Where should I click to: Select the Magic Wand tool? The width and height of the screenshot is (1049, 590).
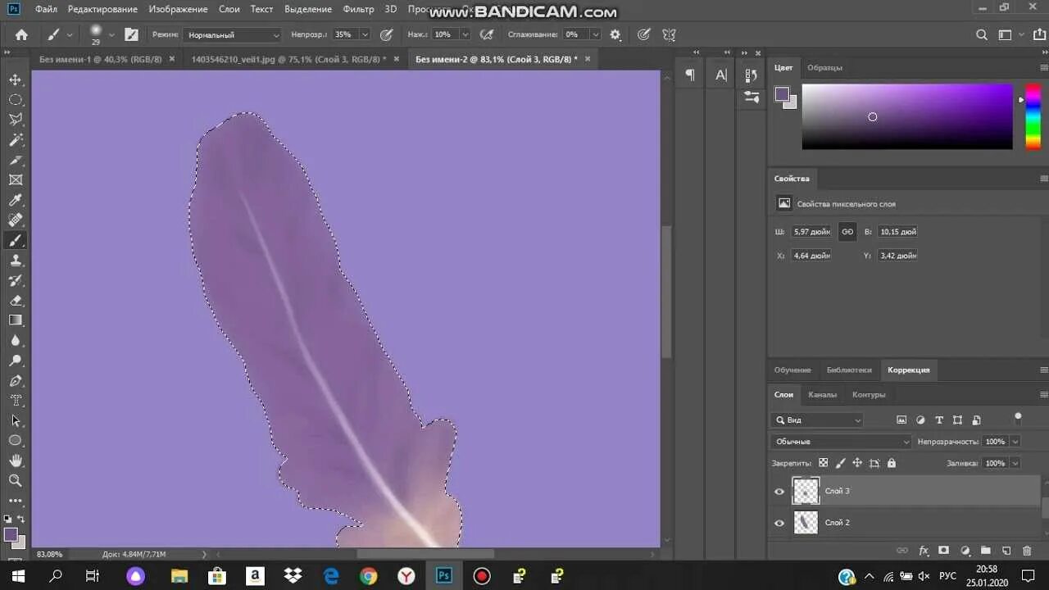point(16,140)
